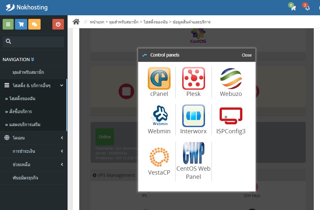Open มุมสำหรับสมาชิก in the sidebar
This screenshot has height=210, width=320.
click(x=28, y=72)
